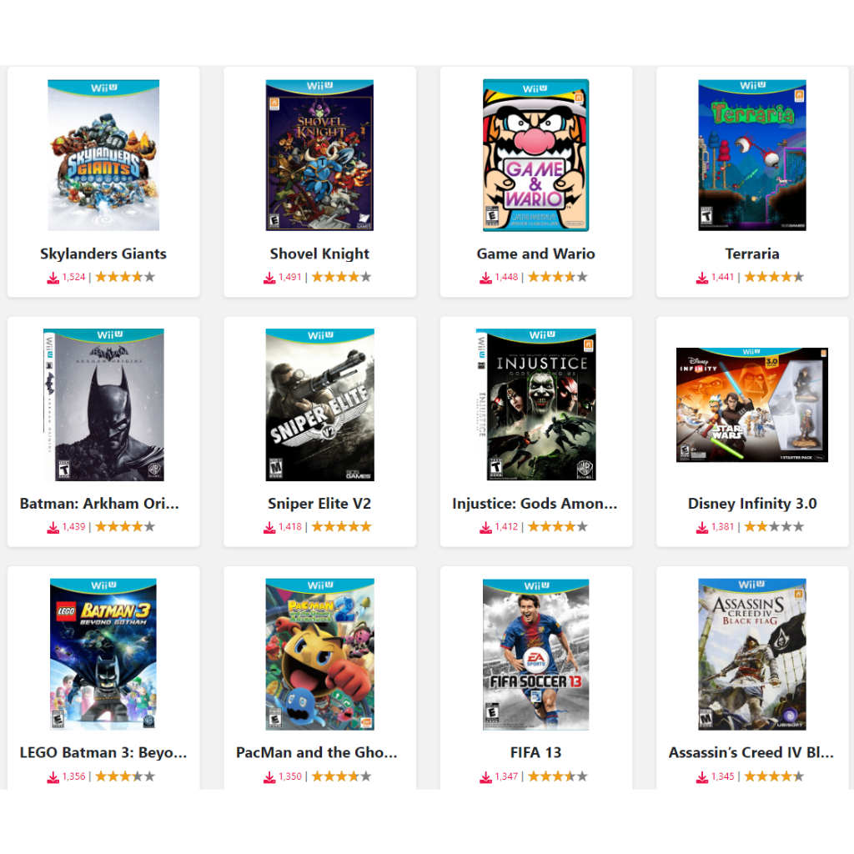This screenshot has width=854, height=854.
Task: Open the Shovel Knight title link
Action: (x=319, y=254)
